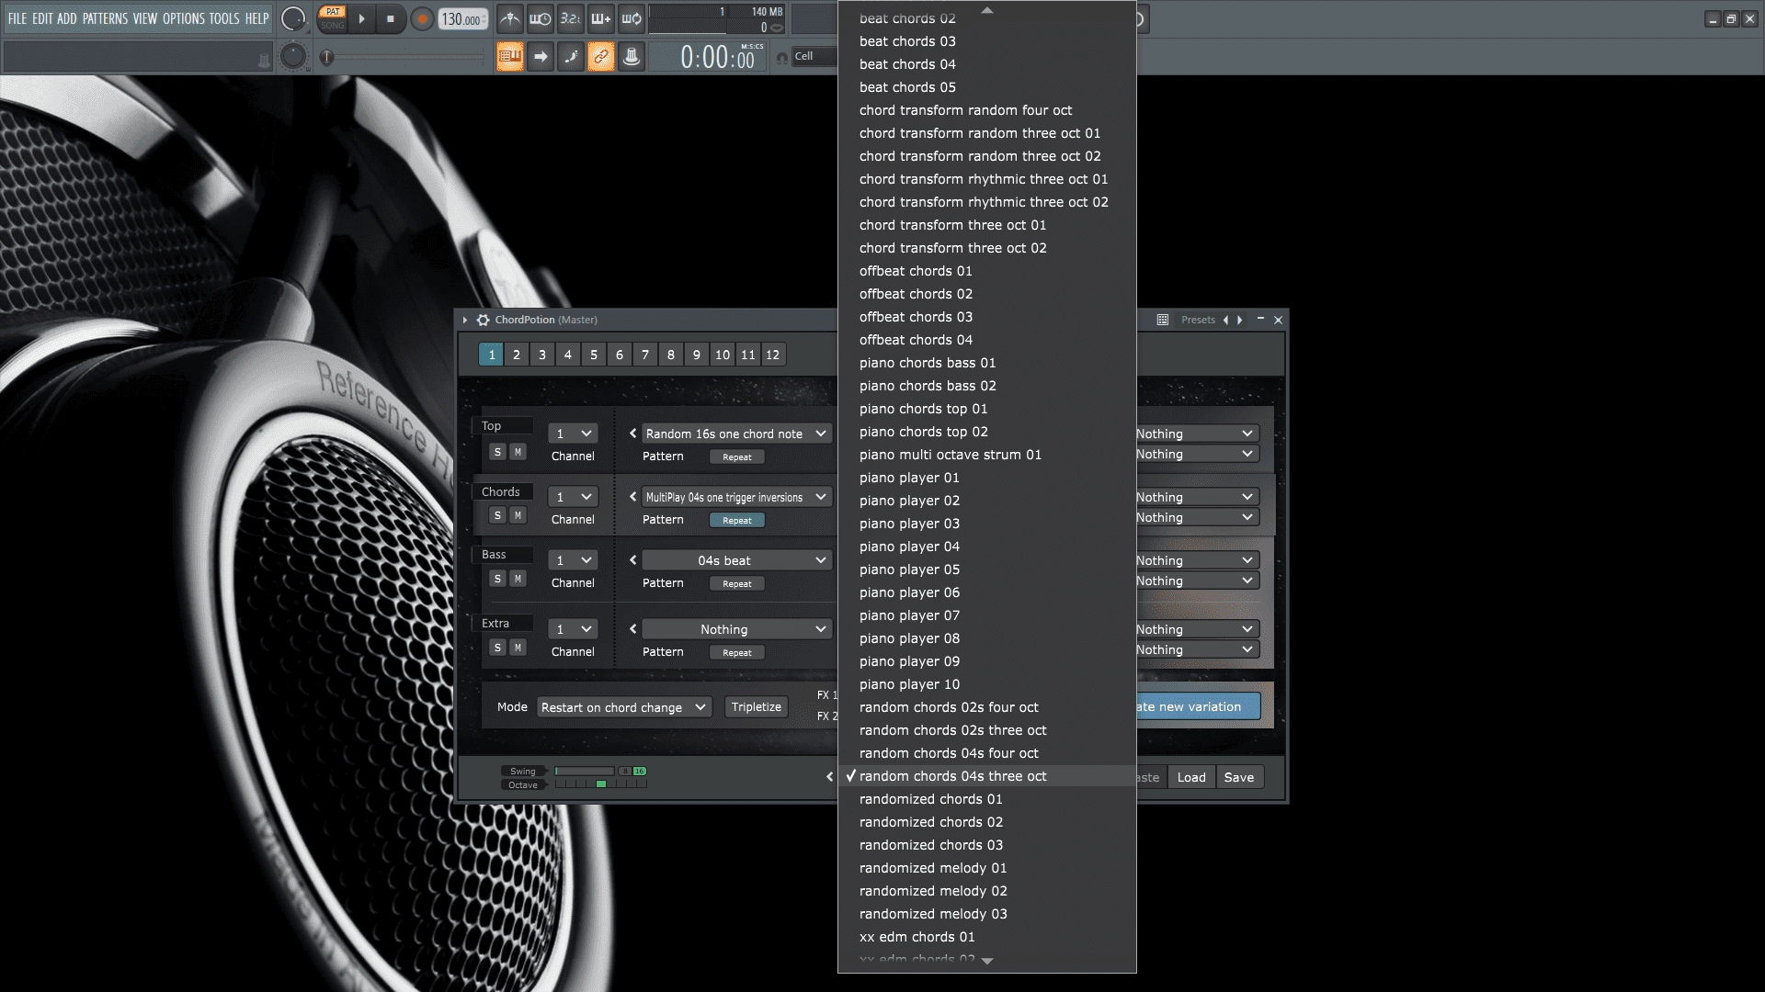
Task: Mute the Extra track
Action: point(518,648)
